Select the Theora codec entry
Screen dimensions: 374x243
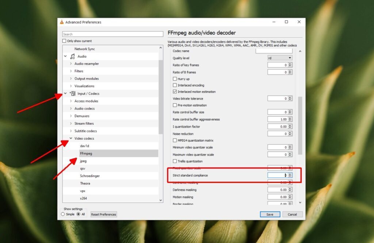[x=85, y=183]
